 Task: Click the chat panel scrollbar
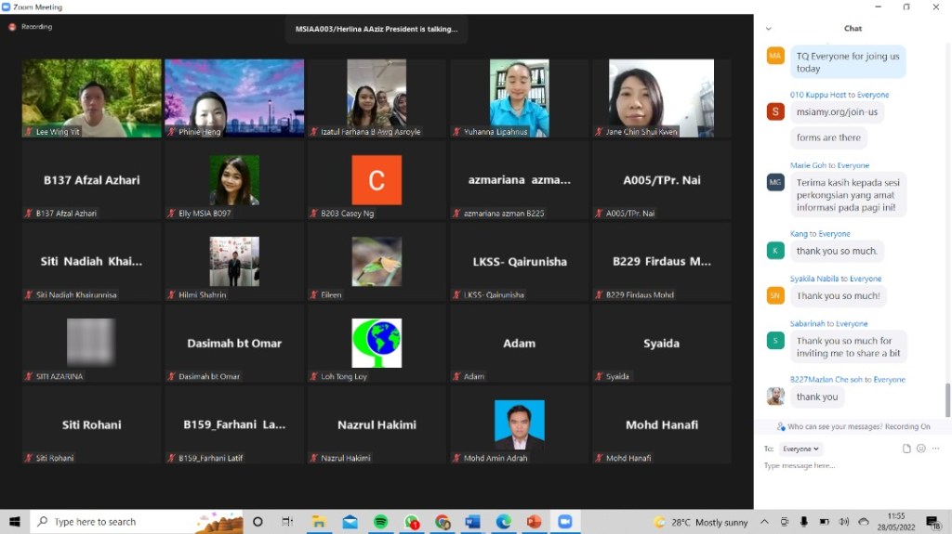947,399
